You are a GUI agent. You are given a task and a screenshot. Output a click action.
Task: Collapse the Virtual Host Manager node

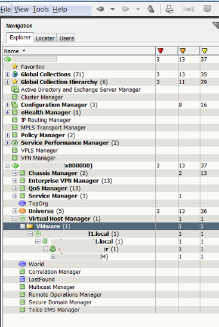point(15,218)
